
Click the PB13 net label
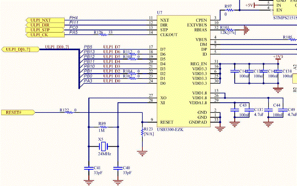click(x=89, y=52)
